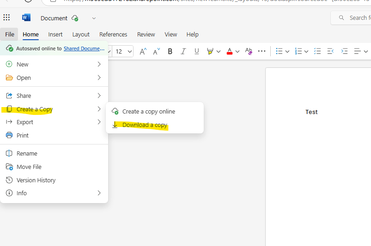
Task: Open the Open submenu
Action: tap(54, 78)
